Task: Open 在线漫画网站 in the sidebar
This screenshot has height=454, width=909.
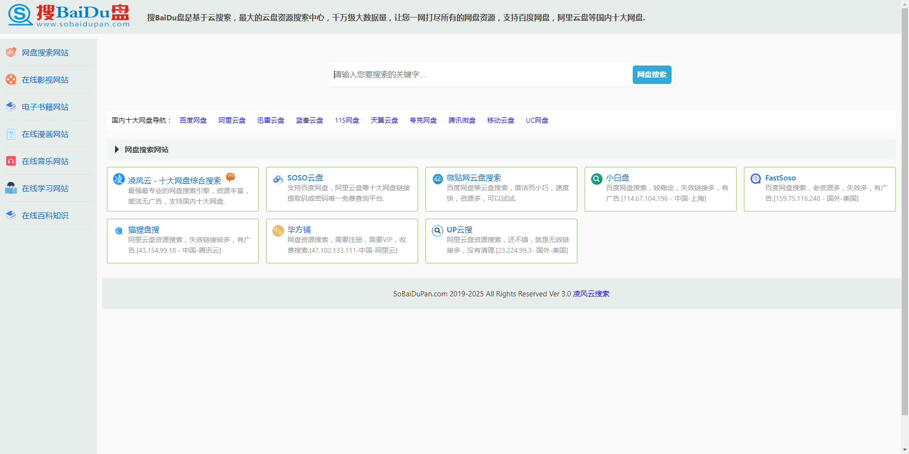Action: [45, 134]
